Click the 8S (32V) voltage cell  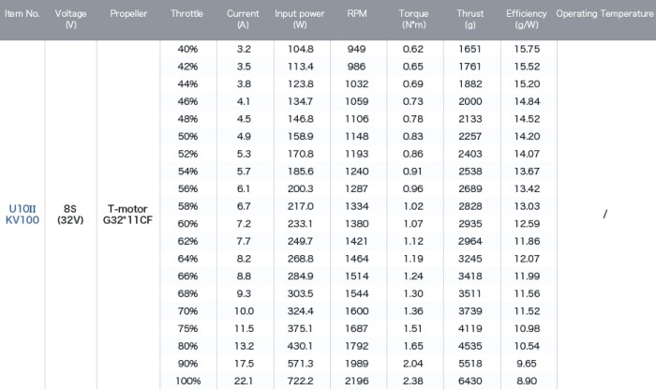pos(70,215)
